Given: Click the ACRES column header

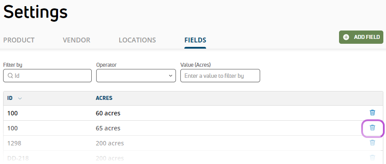Looking at the screenshot, I should [104, 98].
